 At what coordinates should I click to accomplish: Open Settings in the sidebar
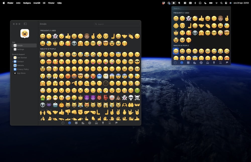pos(24,49)
